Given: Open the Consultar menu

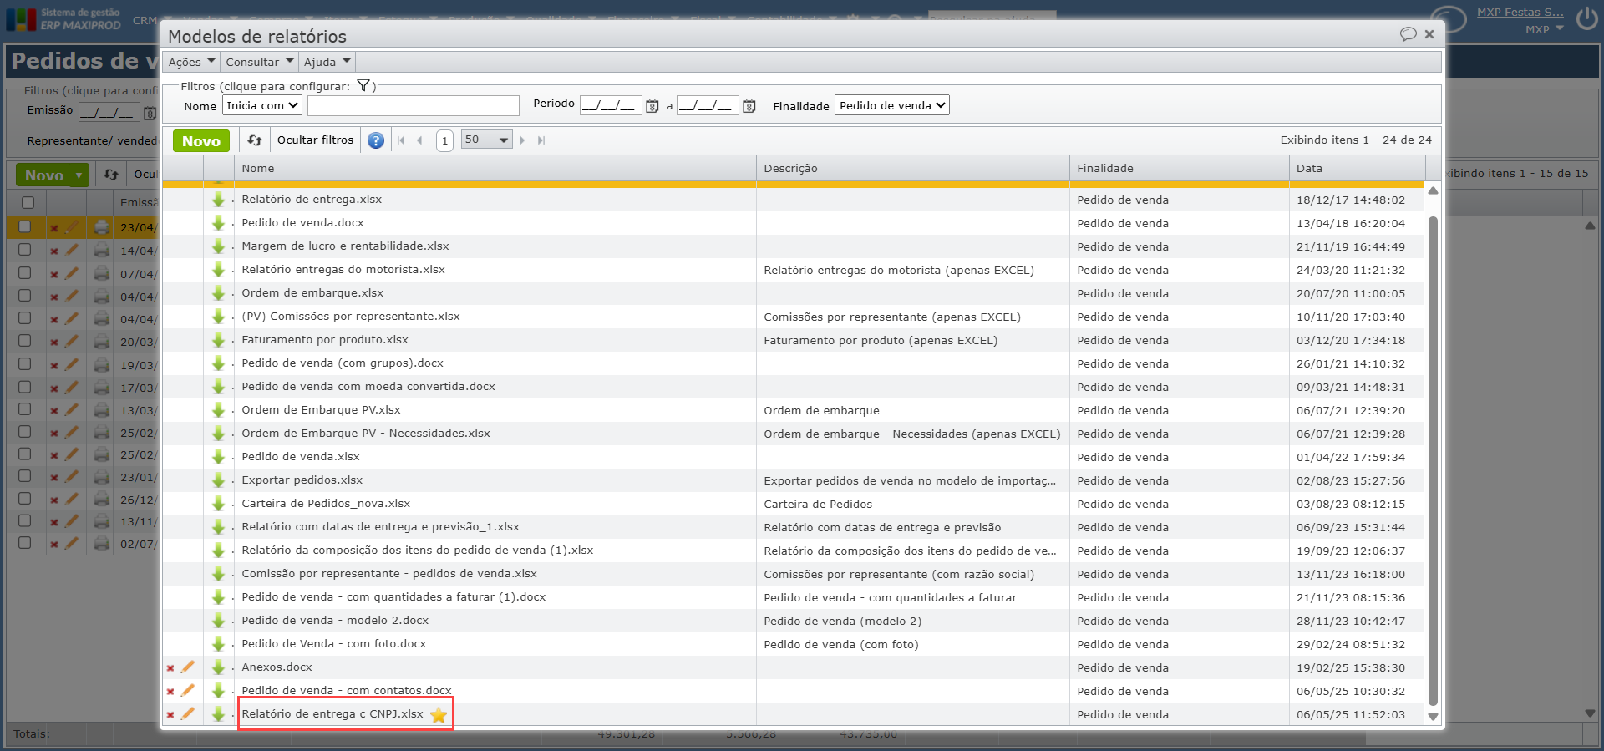Looking at the screenshot, I should coord(259,62).
